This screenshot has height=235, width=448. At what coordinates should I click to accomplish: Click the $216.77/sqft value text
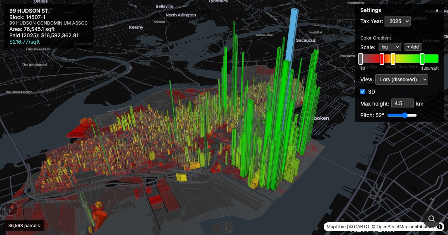(x=25, y=41)
